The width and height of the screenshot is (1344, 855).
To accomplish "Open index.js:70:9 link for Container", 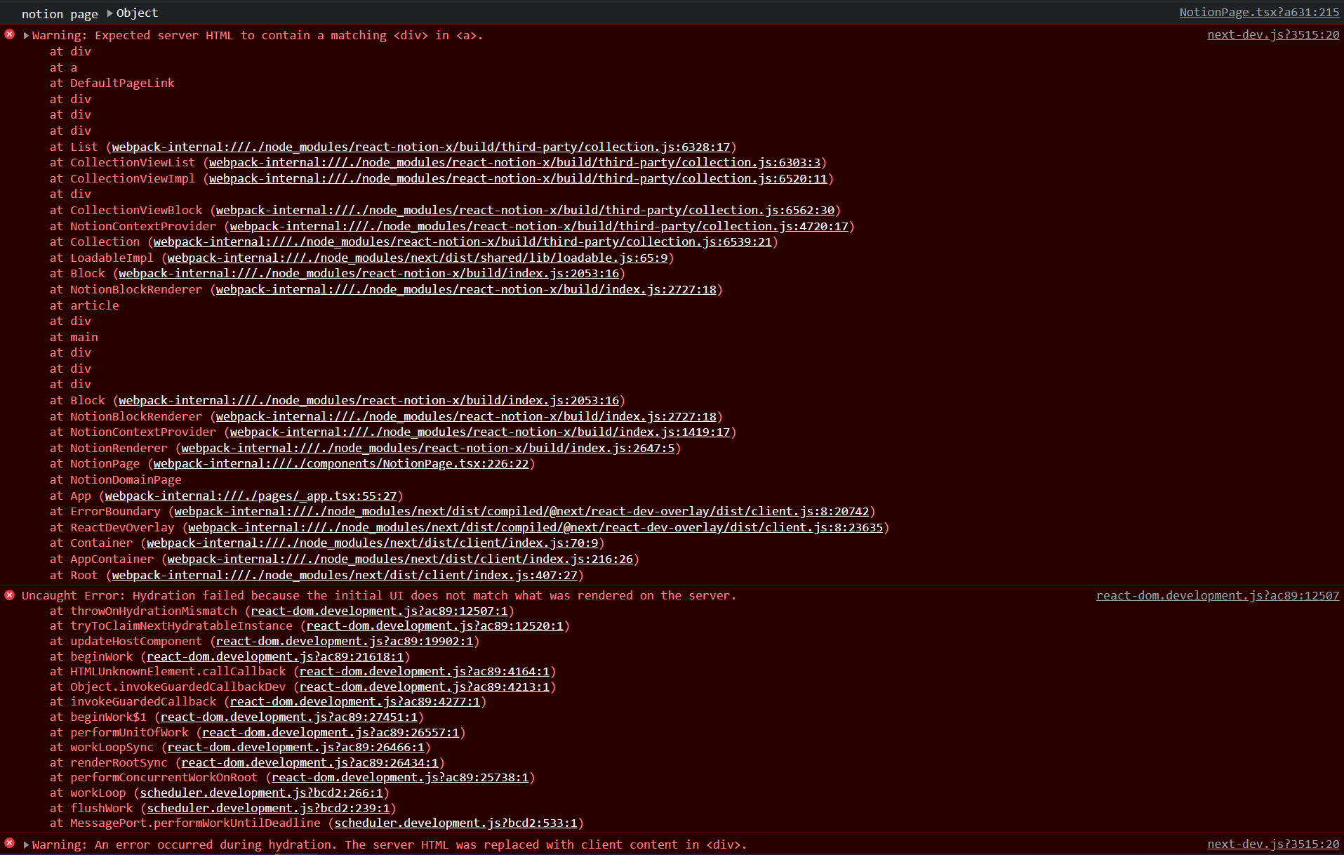I will coord(373,543).
